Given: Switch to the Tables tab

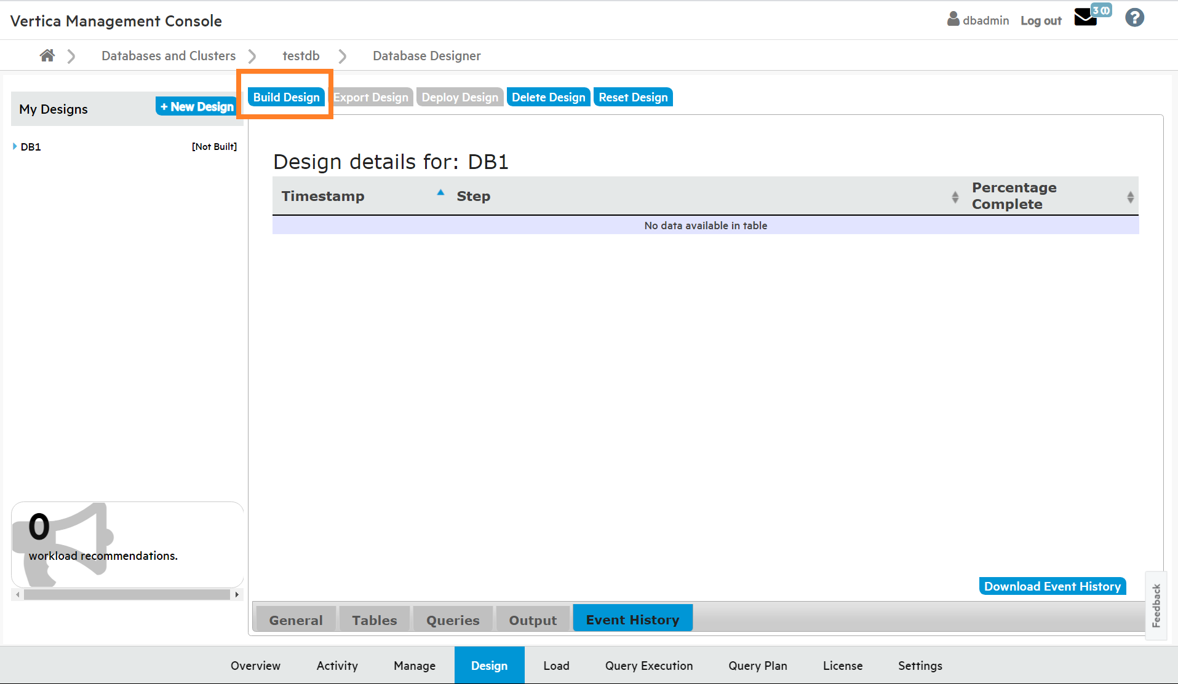Looking at the screenshot, I should [374, 620].
